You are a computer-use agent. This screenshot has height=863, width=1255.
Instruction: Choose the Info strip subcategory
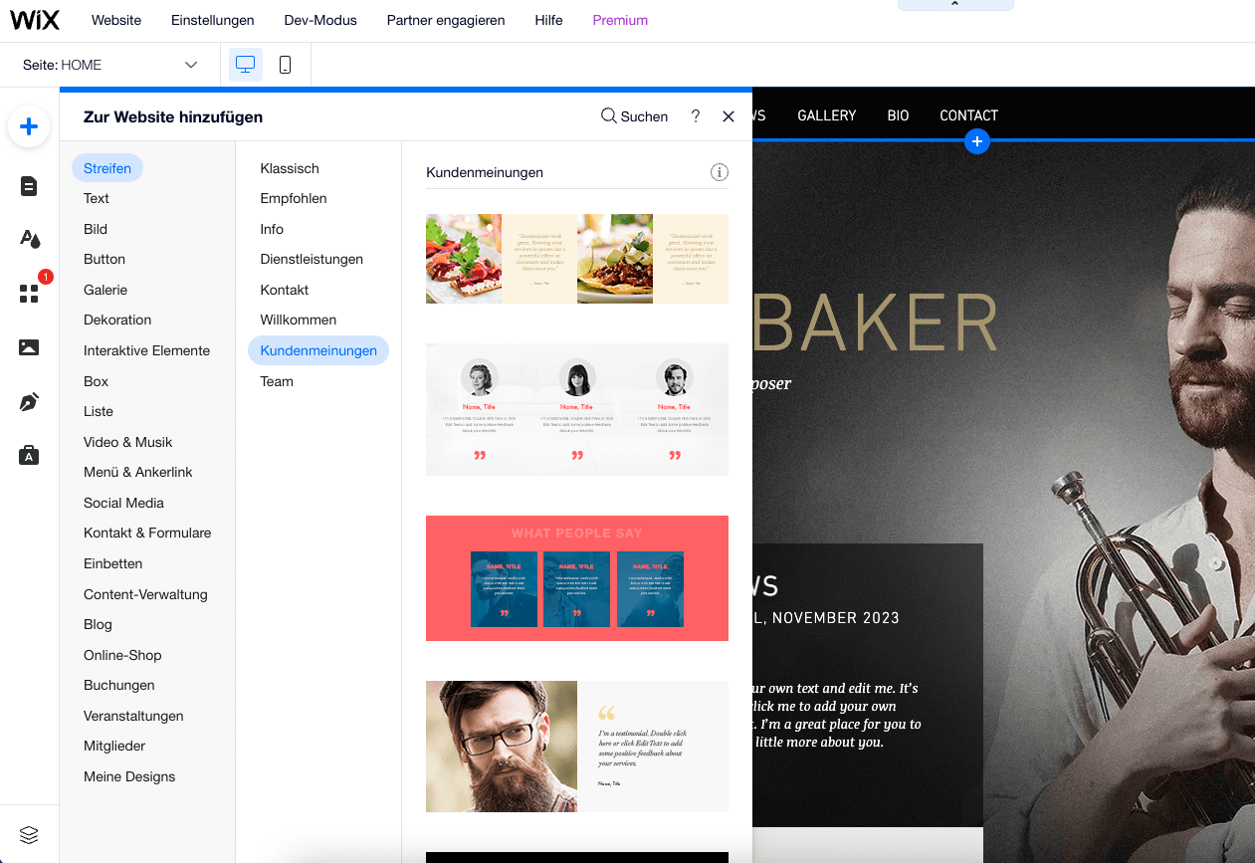272,229
